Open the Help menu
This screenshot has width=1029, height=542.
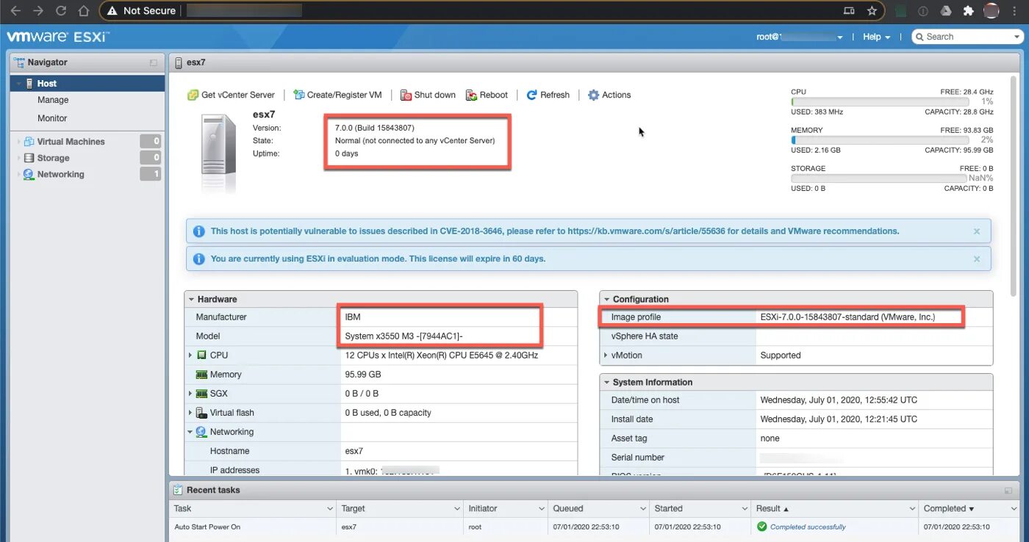tap(876, 37)
